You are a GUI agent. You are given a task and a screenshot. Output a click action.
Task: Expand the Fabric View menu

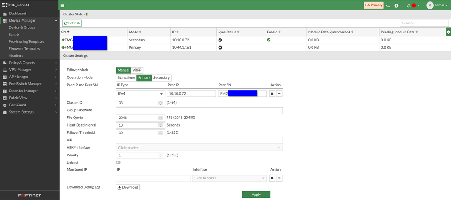click(x=56, y=98)
